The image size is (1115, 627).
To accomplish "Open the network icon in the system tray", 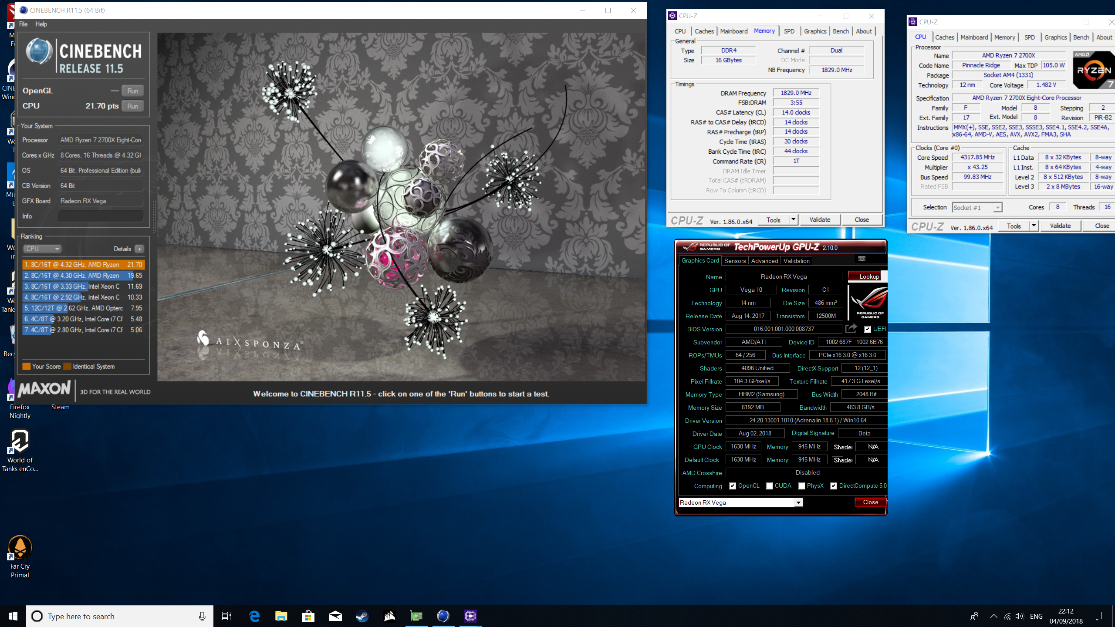I will point(1007,616).
